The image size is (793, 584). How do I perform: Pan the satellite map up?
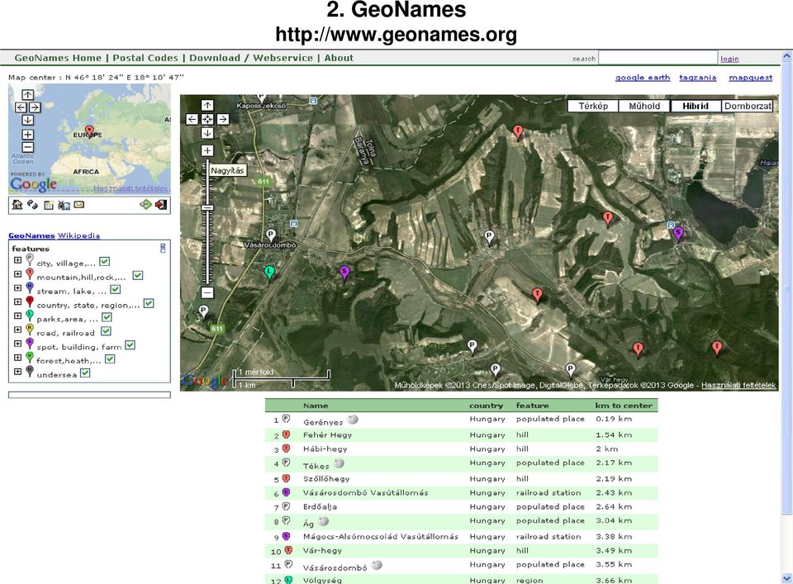click(x=207, y=105)
